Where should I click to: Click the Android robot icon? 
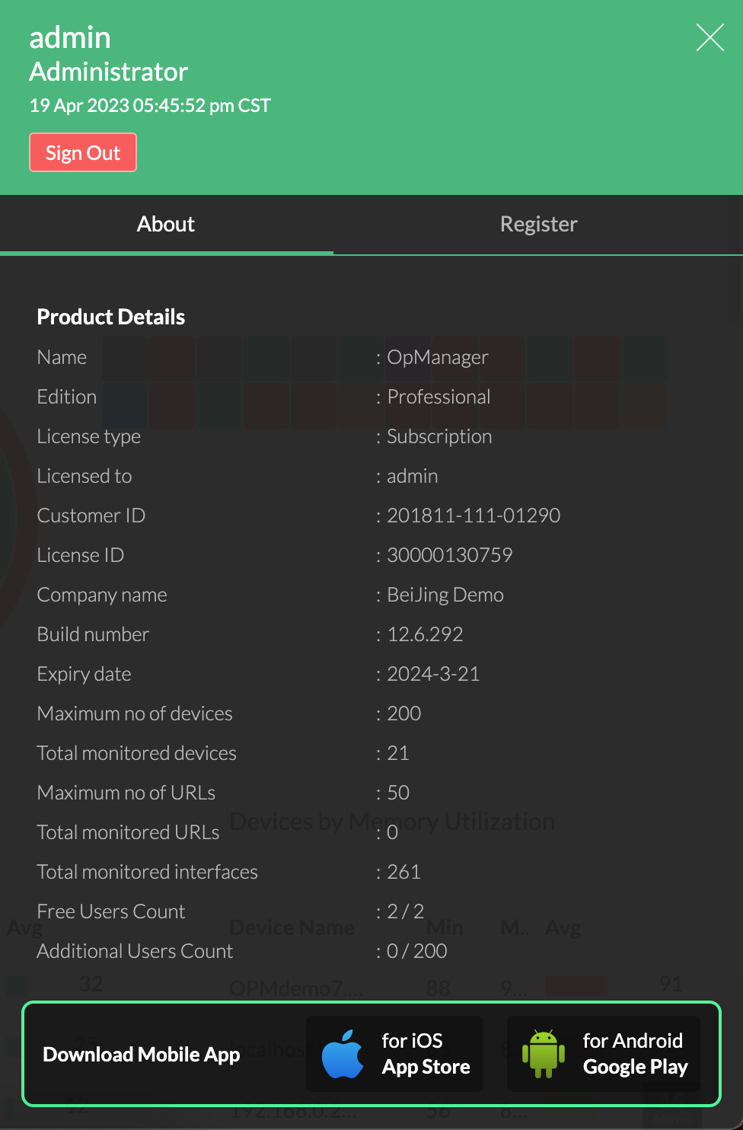[544, 1054]
